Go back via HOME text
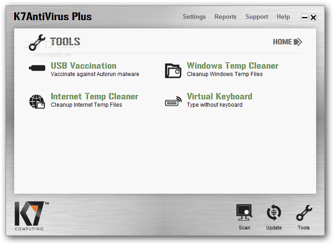 282,42
